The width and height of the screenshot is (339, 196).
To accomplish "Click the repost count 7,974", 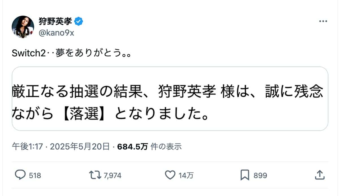I will pos(112,176).
